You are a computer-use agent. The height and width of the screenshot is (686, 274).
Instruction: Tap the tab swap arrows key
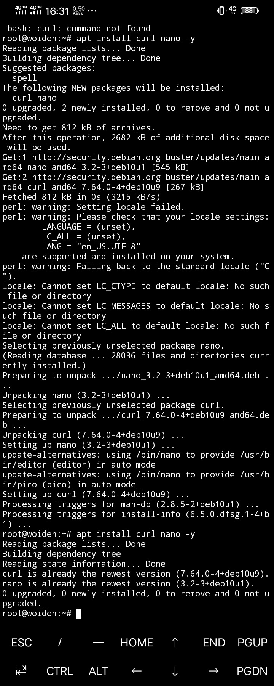pyautogui.click(x=21, y=671)
